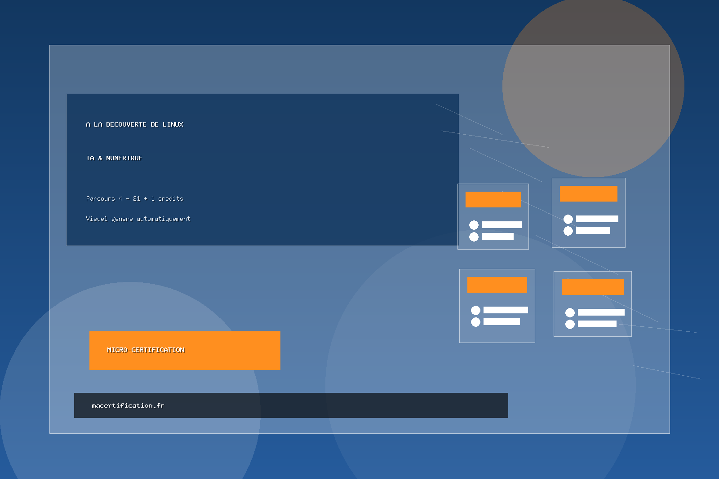Select the second bullet icon in the top-right card
This screenshot has height=479, width=719.
point(568,231)
